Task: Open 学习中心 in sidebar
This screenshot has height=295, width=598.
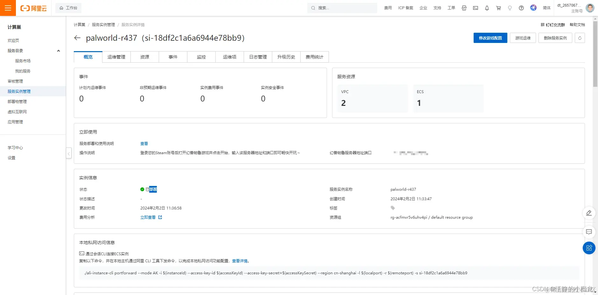Action: click(15, 147)
